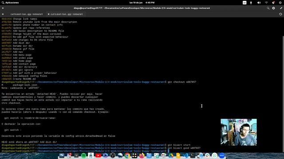This screenshot has width=284, height=159.
Task: Select the second curriculum-tools-buggy-restaurant tab
Action: click(67, 14)
